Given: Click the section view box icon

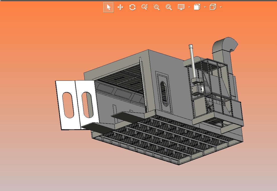Looking at the screenshot, I should (197, 7).
